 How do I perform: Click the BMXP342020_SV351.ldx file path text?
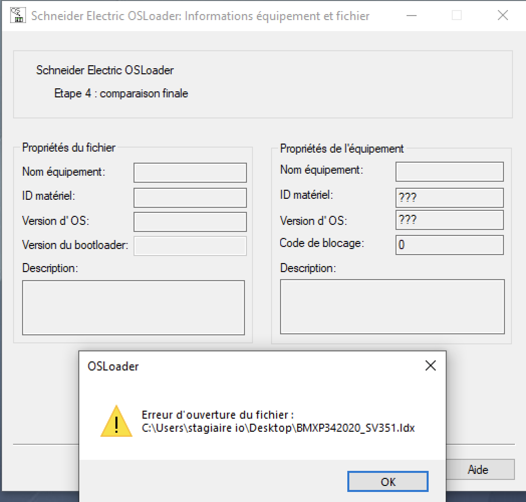click(278, 428)
